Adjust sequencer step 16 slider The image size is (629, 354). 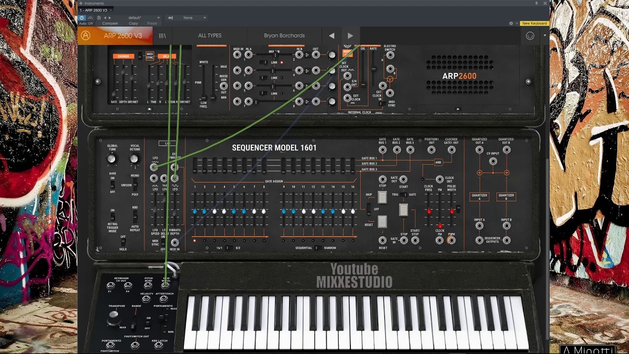coord(353,211)
